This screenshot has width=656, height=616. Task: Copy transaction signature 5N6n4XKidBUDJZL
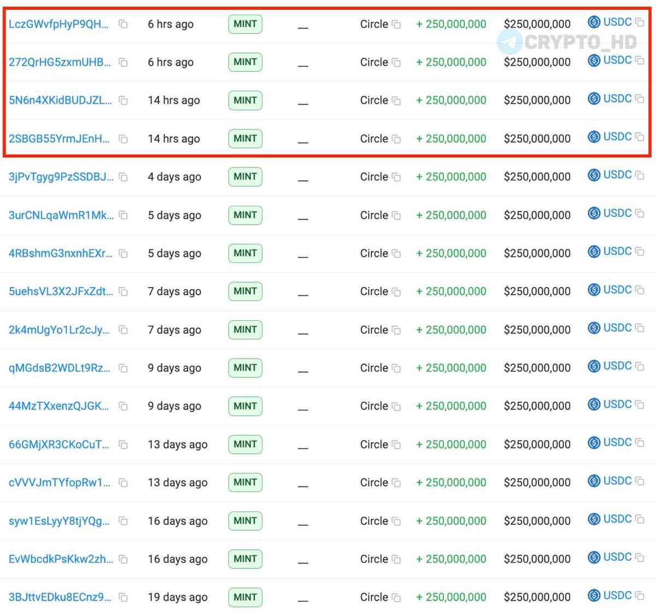click(x=123, y=101)
